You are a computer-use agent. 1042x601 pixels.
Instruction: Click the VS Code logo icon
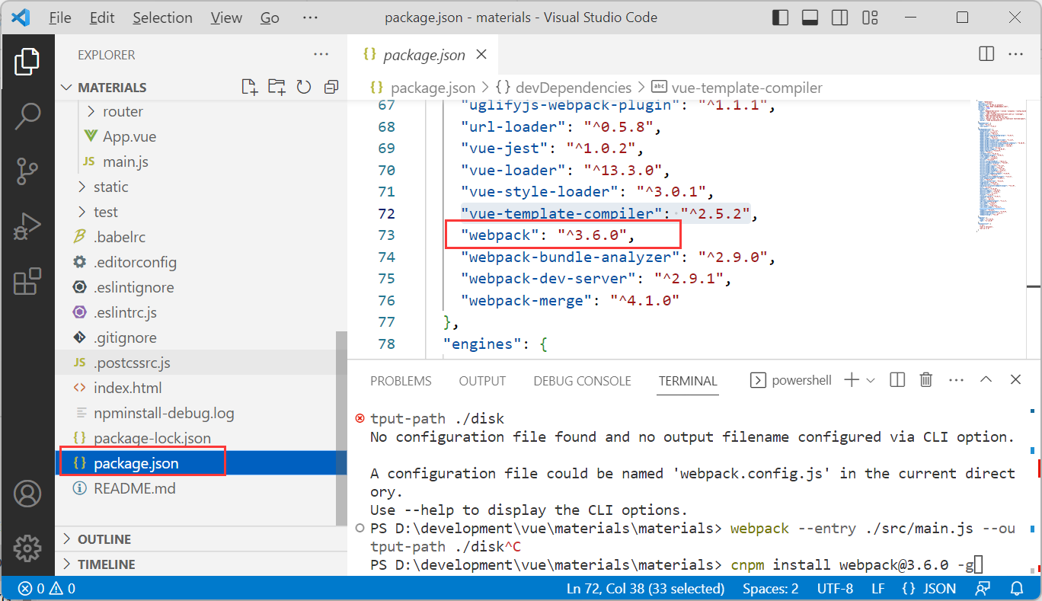click(x=21, y=18)
